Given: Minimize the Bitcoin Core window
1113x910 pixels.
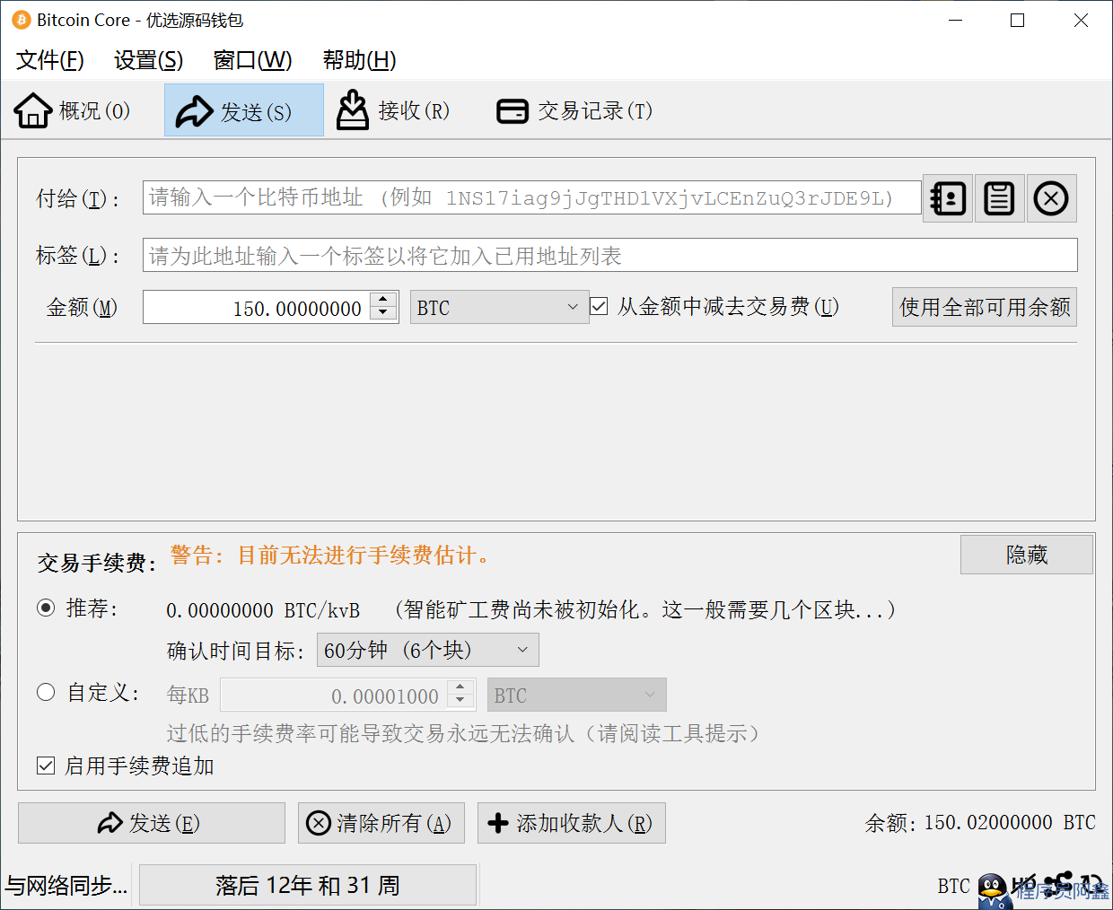Looking at the screenshot, I should (x=956, y=20).
